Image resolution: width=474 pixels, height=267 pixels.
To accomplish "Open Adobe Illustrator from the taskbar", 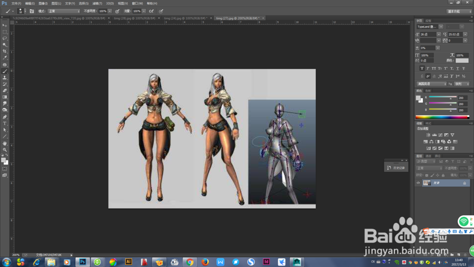I will click(128, 262).
